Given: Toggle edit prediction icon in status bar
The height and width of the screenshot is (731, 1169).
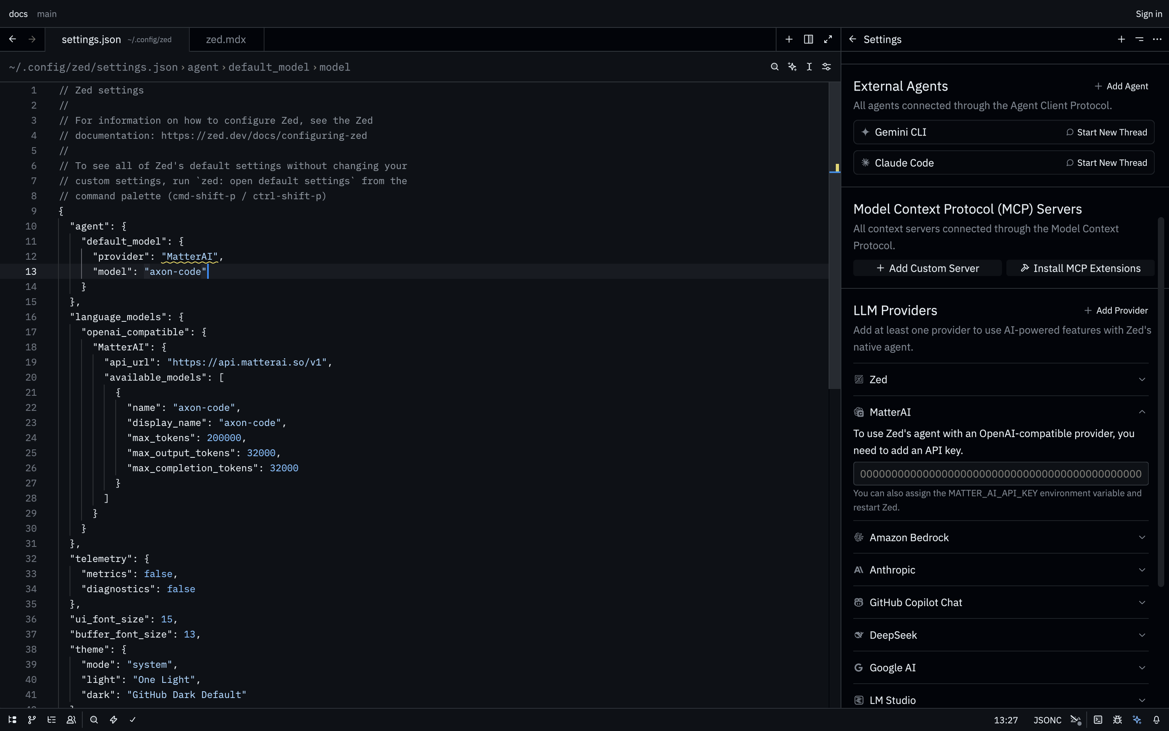Looking at the screenshot, I should 1076,719.
